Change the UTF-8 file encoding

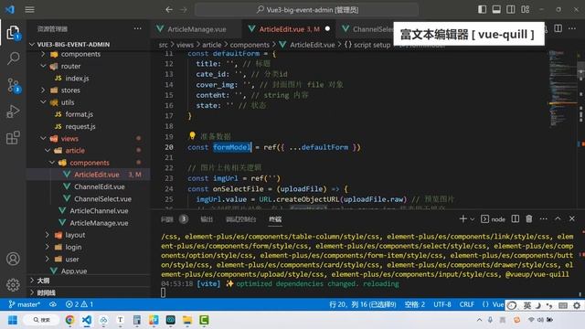click(x=442, y=304)
